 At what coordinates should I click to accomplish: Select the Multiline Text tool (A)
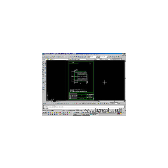pyautogui.click(x=43, y=91)
